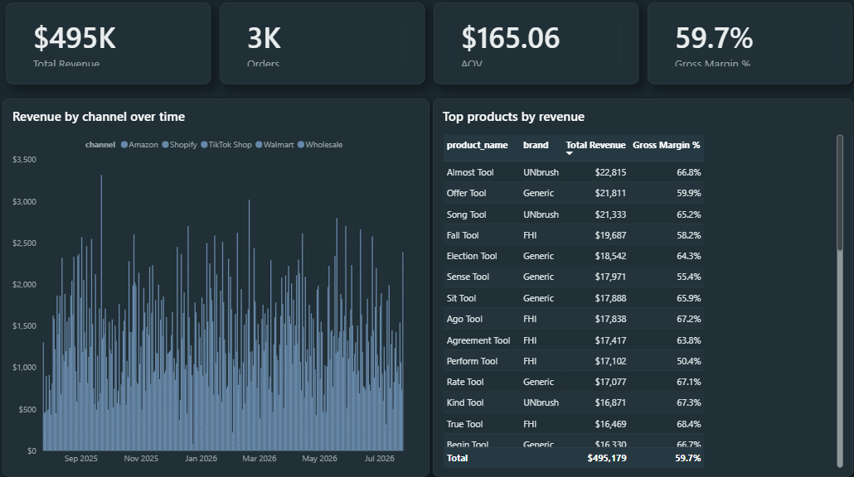Viewport: 854px width, 477px height.
Task: Click the Walmart legend color dot
Action: pos(259,145)
